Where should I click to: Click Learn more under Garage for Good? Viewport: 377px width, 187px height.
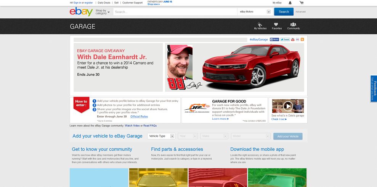[220, 119]
